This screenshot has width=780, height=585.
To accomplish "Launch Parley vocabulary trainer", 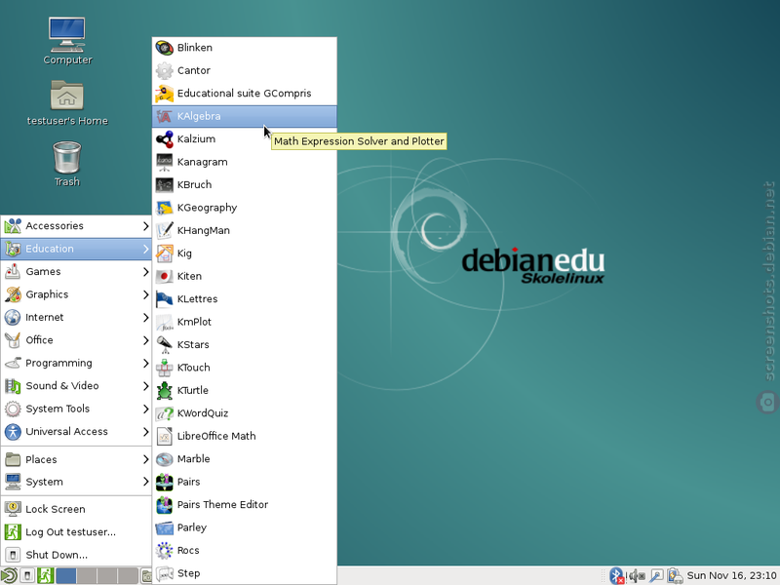I will [x=245, y=528].
